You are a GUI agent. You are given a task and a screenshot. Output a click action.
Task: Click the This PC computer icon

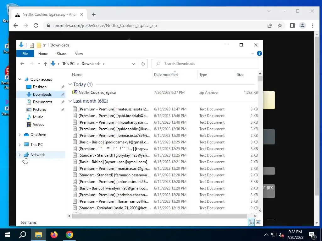pos(26,145)
